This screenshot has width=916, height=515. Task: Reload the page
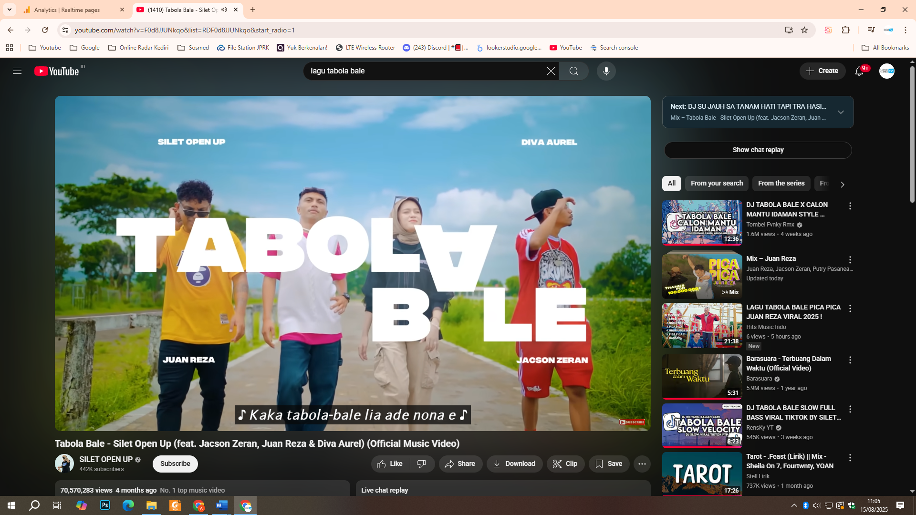point(45,30)
